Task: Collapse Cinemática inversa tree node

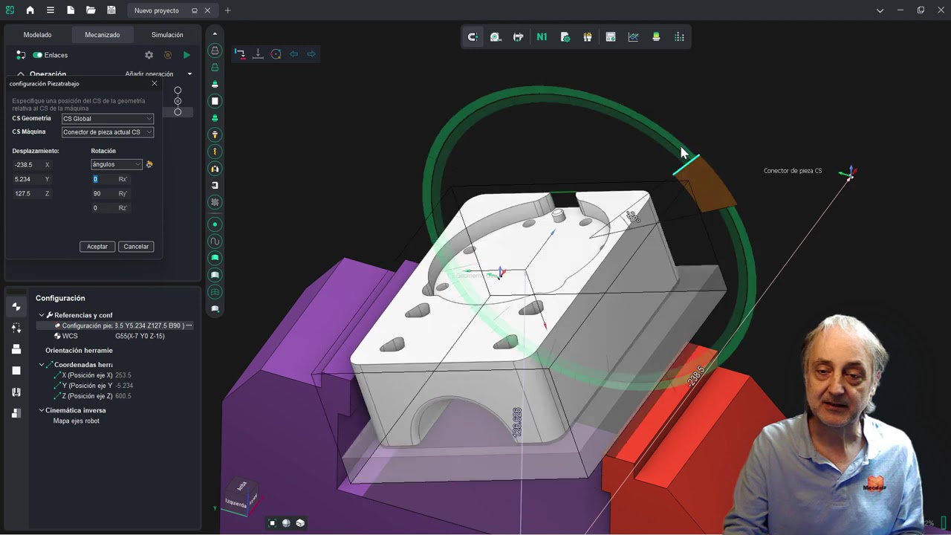Action: pos(42,410)
